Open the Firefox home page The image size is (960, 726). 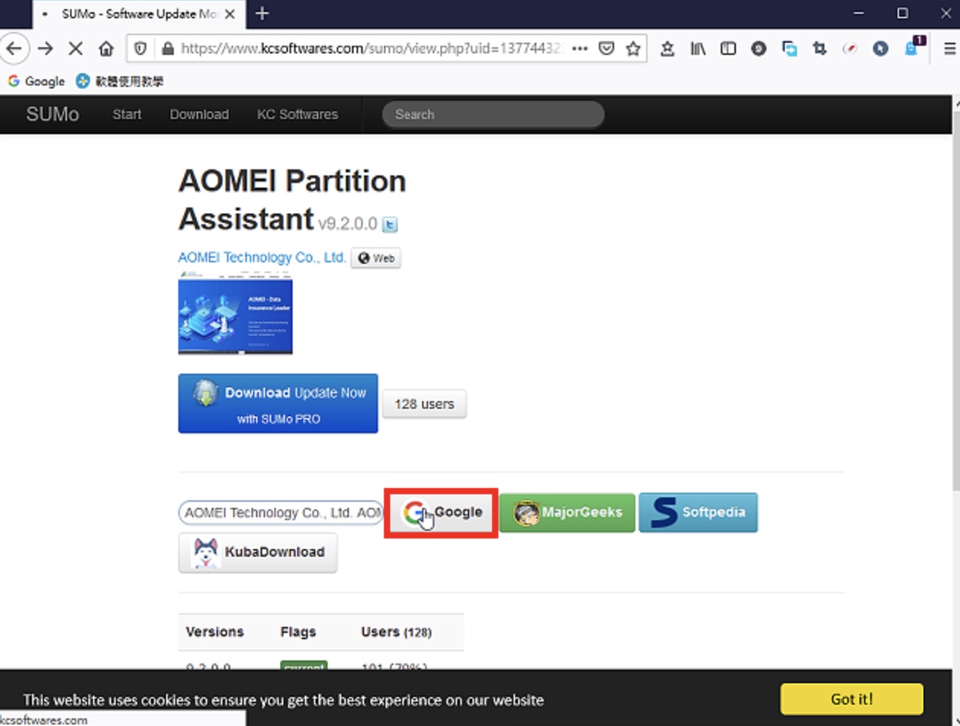[x=106, y=49]
